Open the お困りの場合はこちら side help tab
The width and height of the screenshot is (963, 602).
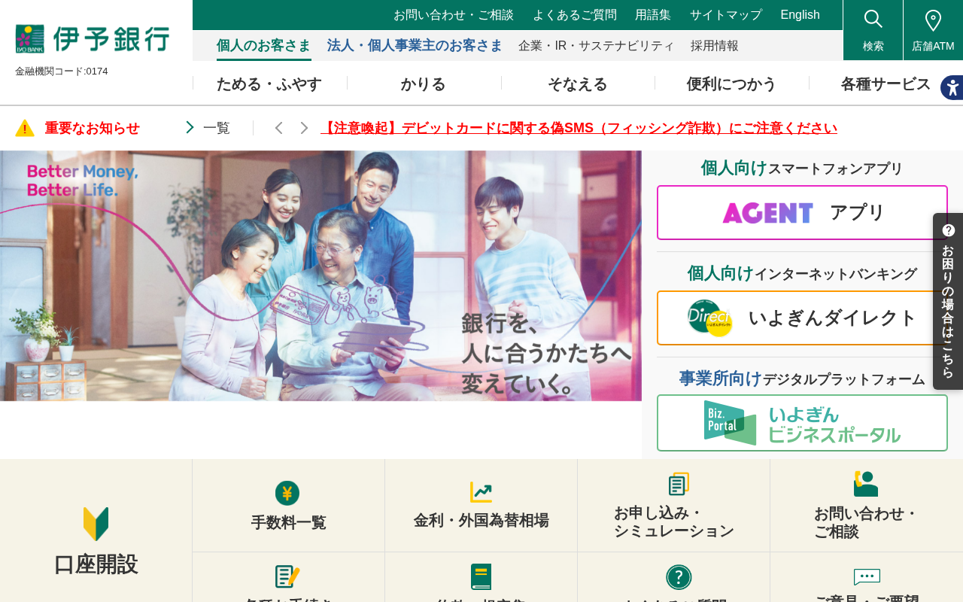(948, 301)
